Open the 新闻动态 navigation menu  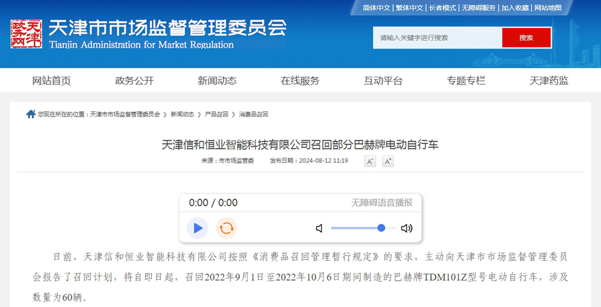[x=217, y=81]
